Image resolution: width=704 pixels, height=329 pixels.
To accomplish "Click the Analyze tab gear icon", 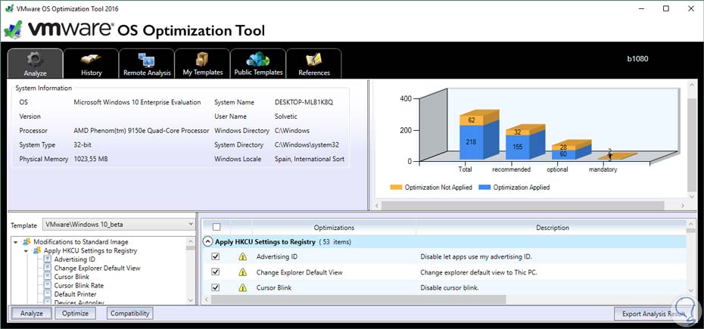I will (x=35, y=60).
